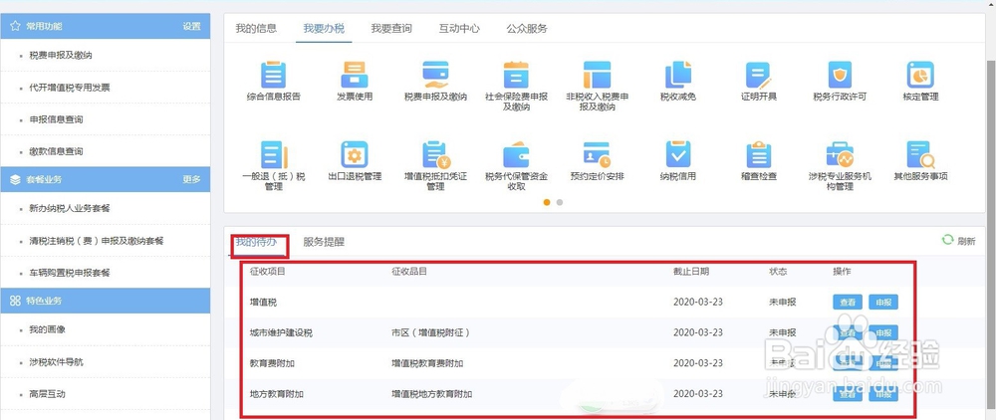Open the 发票使用 icon
The height and width of the screenshot is (420, 996).
coord(355,75)
